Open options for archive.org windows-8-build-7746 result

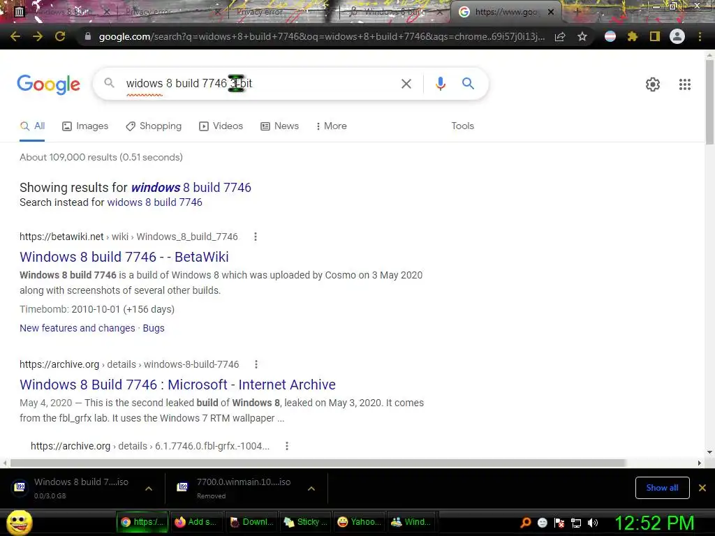(x=256, y=364)
